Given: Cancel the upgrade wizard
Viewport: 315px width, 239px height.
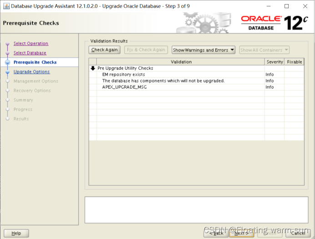Looking at the screenshot, I should pos(298,233).
